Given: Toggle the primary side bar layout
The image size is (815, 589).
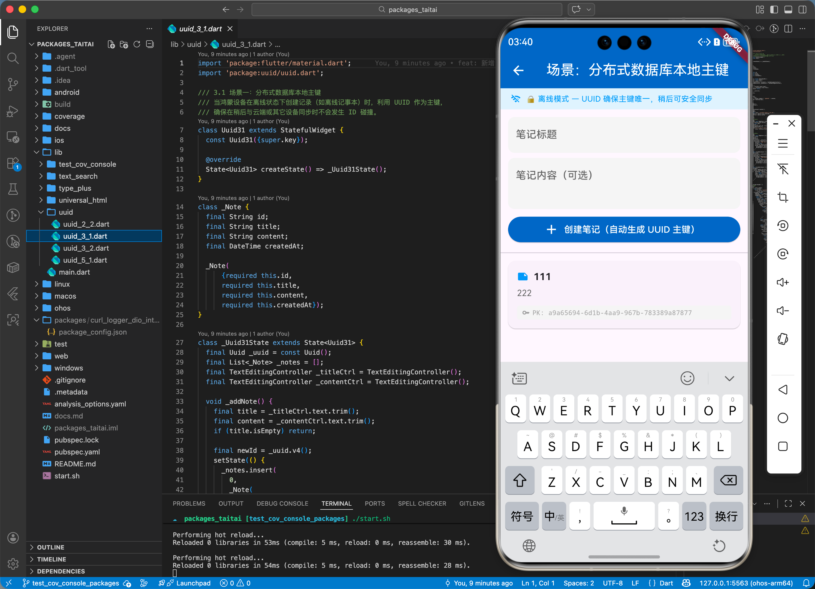Looking at the screenshot, I should coord(774,10).
